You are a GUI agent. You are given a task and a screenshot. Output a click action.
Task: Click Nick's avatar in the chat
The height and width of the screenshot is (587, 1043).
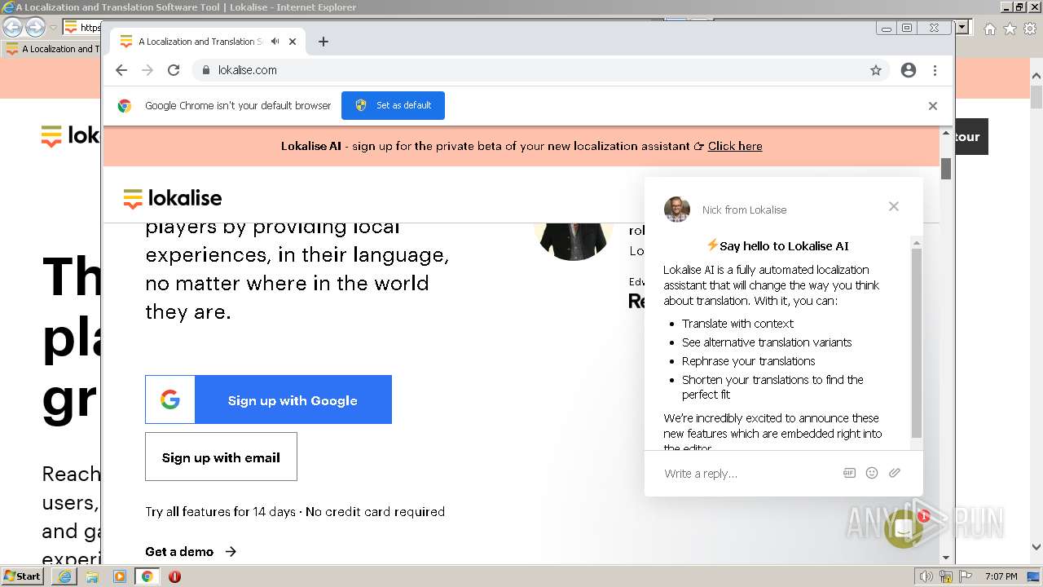[x=677, y=210]
